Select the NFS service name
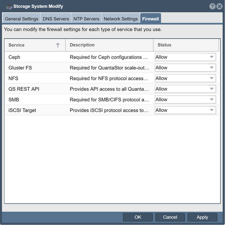The width and height of the screenshot is (225, 225). [13, 78]
